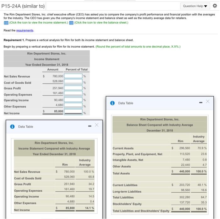Close the balance sheet Data Table
Viewport: 220px width, 219px height.
(208, 101)
